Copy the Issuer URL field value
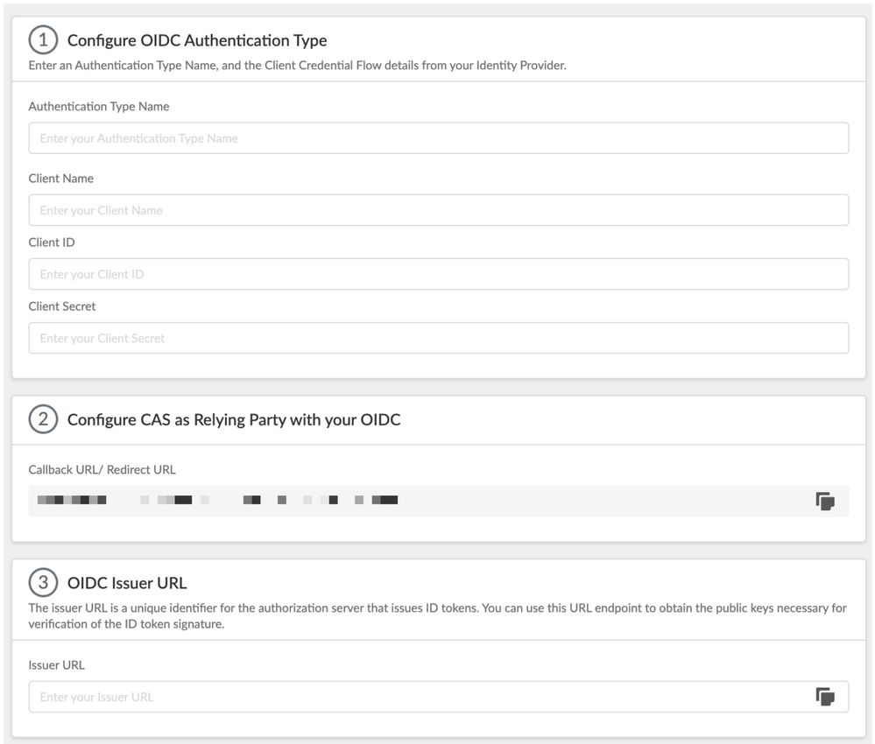Viewport: 875px width, 744px height. pyautogui.click(x=825, y=696)
